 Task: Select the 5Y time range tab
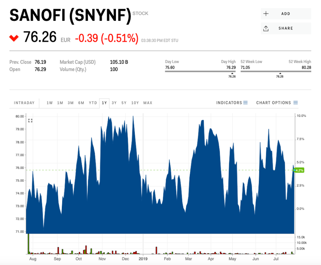pos(124,103)
